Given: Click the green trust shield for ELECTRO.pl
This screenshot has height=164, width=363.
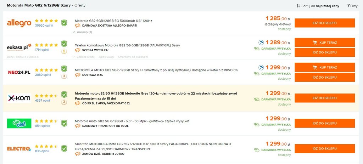Looking at the screenshot, I should [64, 148].
